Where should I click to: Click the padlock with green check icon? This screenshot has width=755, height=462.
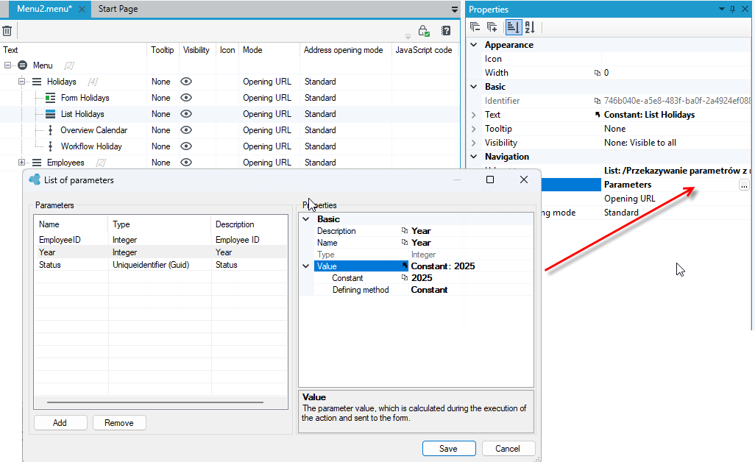(x=424, y=32)
